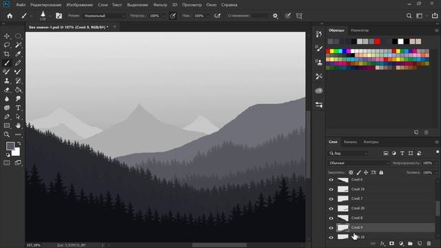Select the Слой 20 layer row

pos(381,208)
